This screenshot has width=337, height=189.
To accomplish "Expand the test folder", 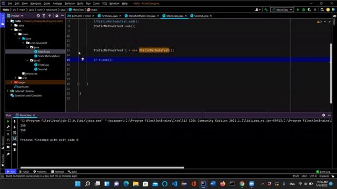I will tap(16, 78).
